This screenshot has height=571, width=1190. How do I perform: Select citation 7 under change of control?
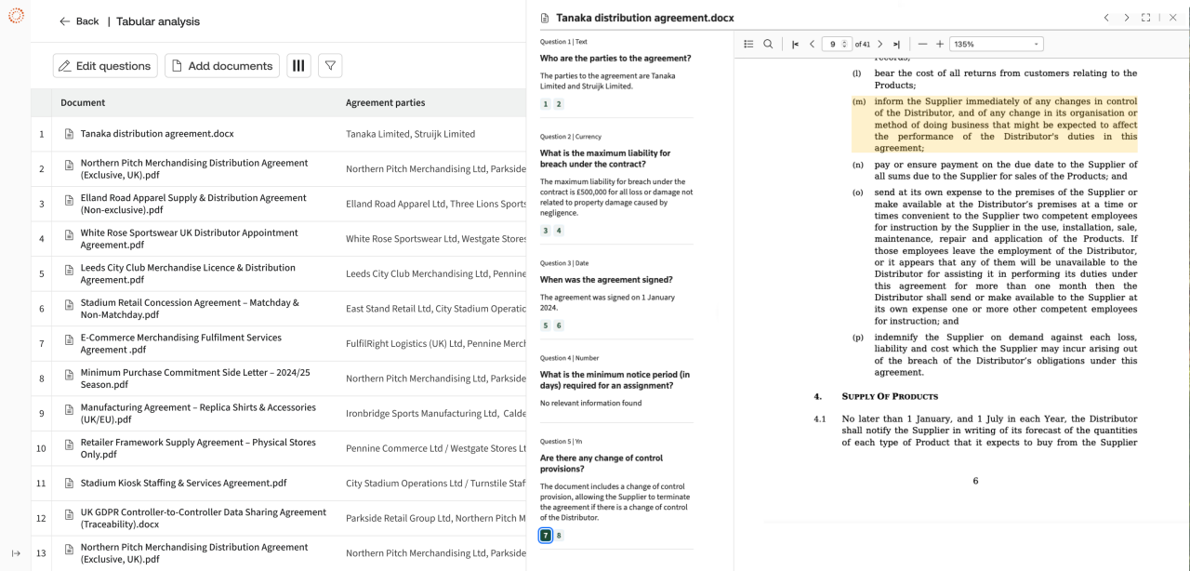pyautogui.click(x=546, y=536)
